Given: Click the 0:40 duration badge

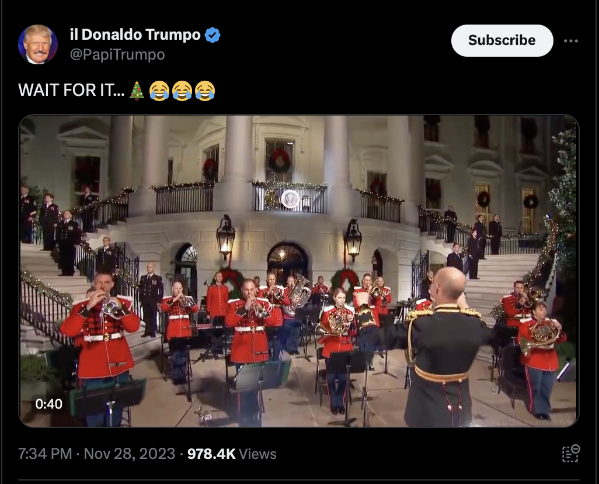Looking at the screenshot, I should coord(48,404).
